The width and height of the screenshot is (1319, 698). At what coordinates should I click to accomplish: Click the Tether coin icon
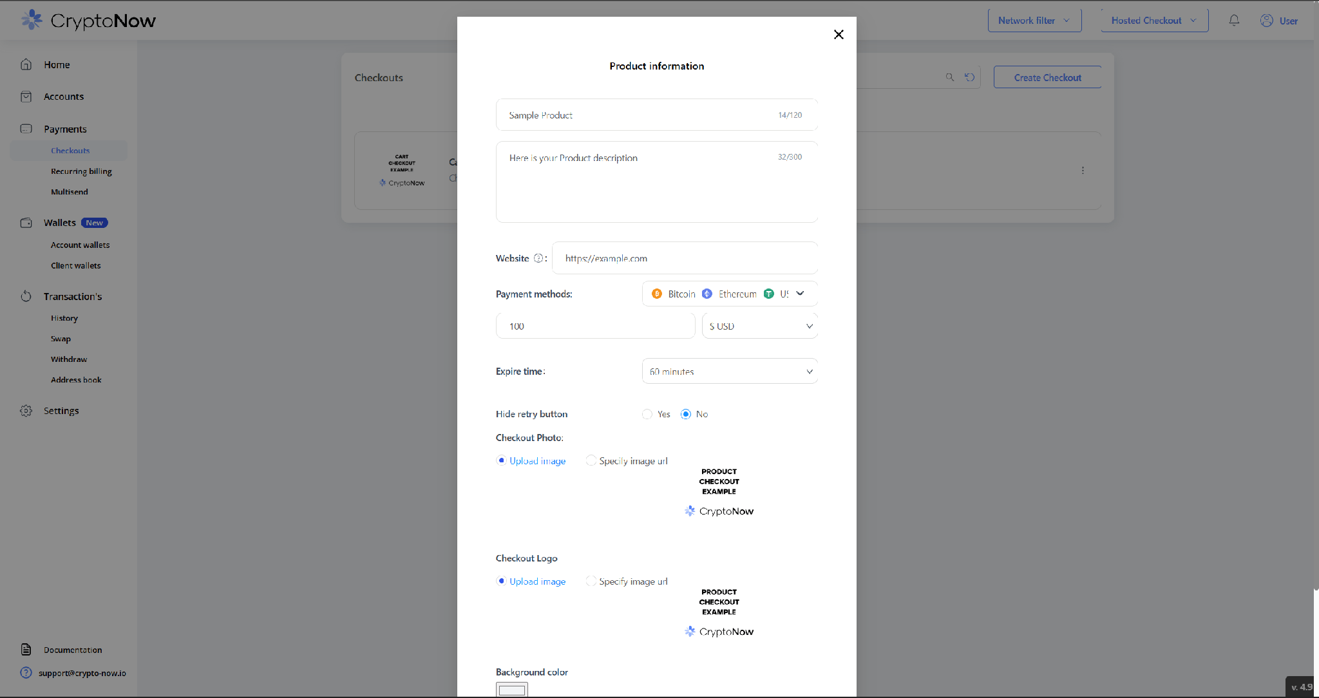pyautogui.click(x=769, y=294)
